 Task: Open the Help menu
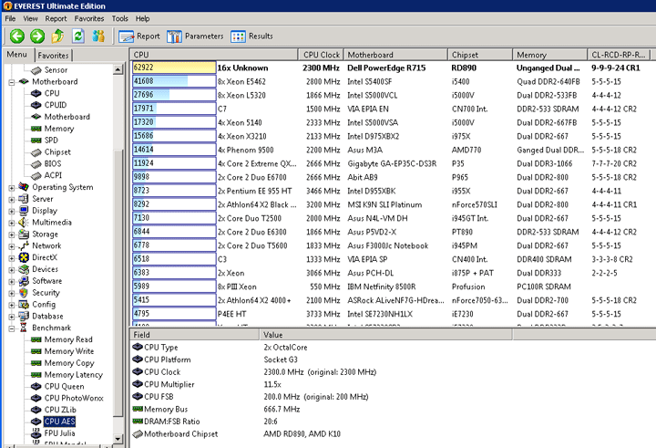(142, 18)
